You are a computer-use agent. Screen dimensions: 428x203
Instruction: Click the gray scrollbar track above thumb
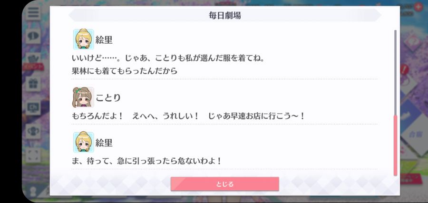coord(395,72)
